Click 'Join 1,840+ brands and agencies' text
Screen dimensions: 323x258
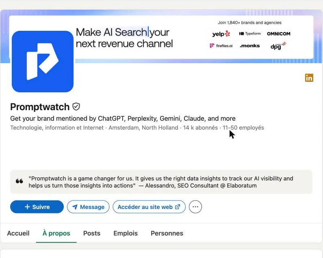pyautogui.click(x=250, y=23)
